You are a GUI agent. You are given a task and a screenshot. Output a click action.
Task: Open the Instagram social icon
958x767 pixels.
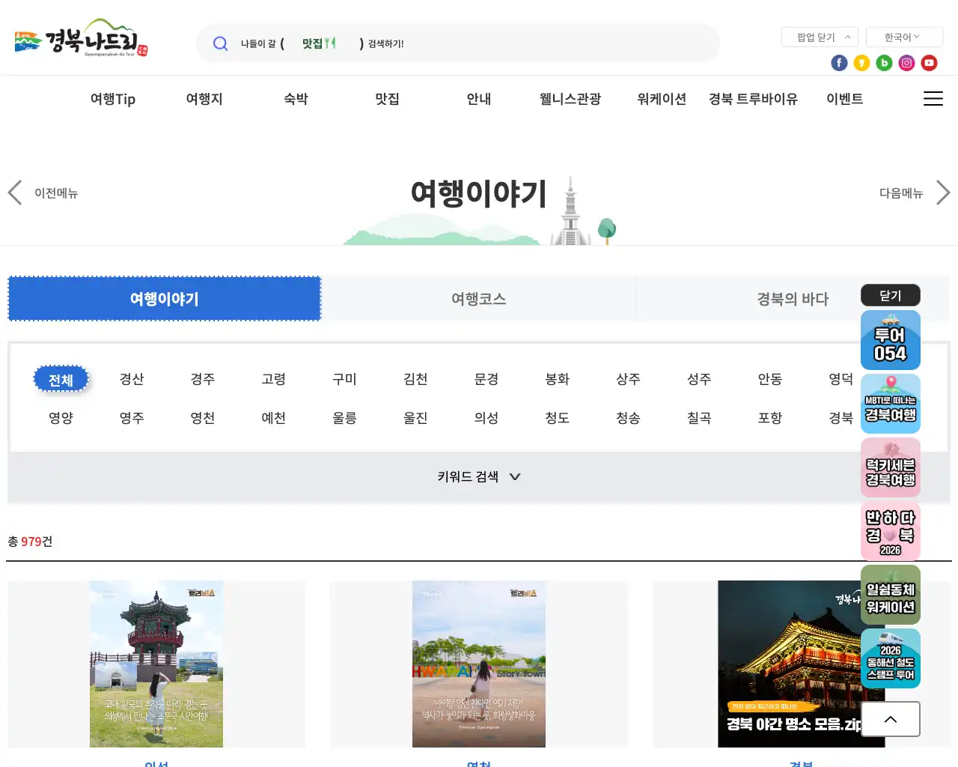[906, 63]
